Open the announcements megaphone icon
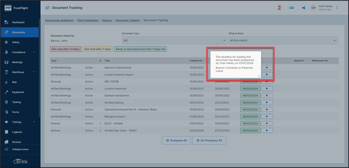This screenshot has width=349, height=168. point(303,8)
